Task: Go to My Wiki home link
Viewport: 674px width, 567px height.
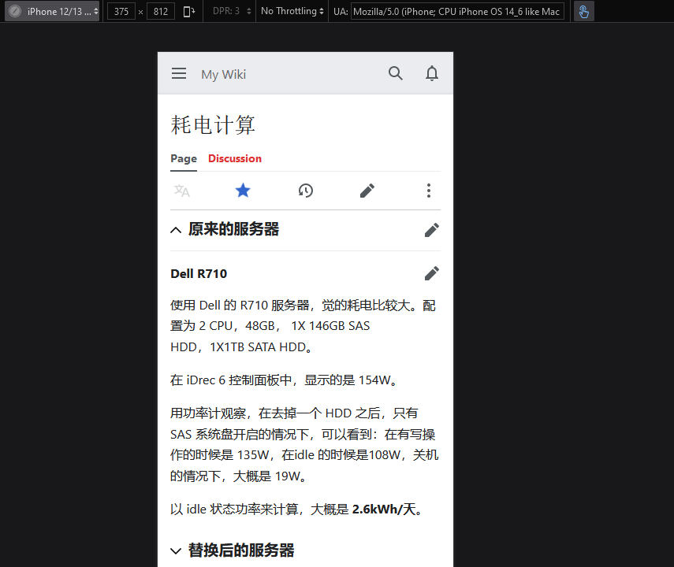Action: click(224, 74)
